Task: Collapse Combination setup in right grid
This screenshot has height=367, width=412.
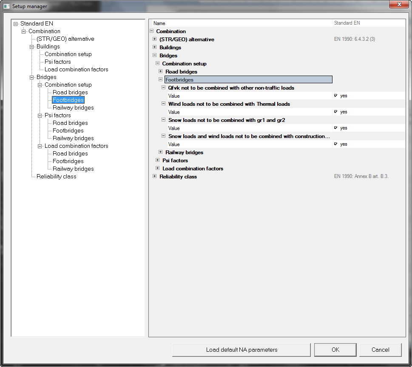Action: point(157,63)
